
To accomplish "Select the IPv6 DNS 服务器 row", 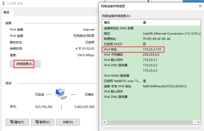I will pyautogui.click(x=151, y=97).
